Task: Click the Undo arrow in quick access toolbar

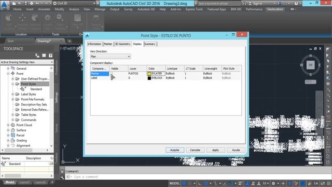Action: 37,3
